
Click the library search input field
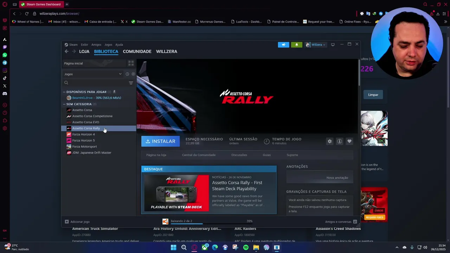[x=98, y=83]
